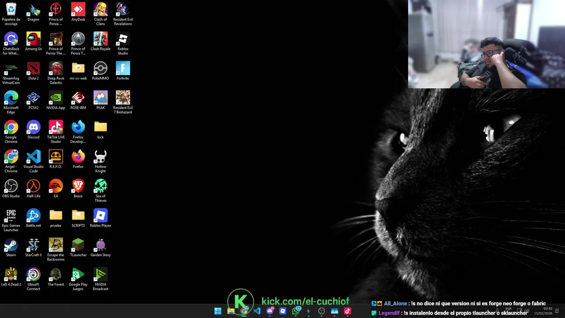The height and width of the screenshot is (318, 565).
Task: Open Google Chrome desktop shortcut
Action: click(x=11, y=132)
